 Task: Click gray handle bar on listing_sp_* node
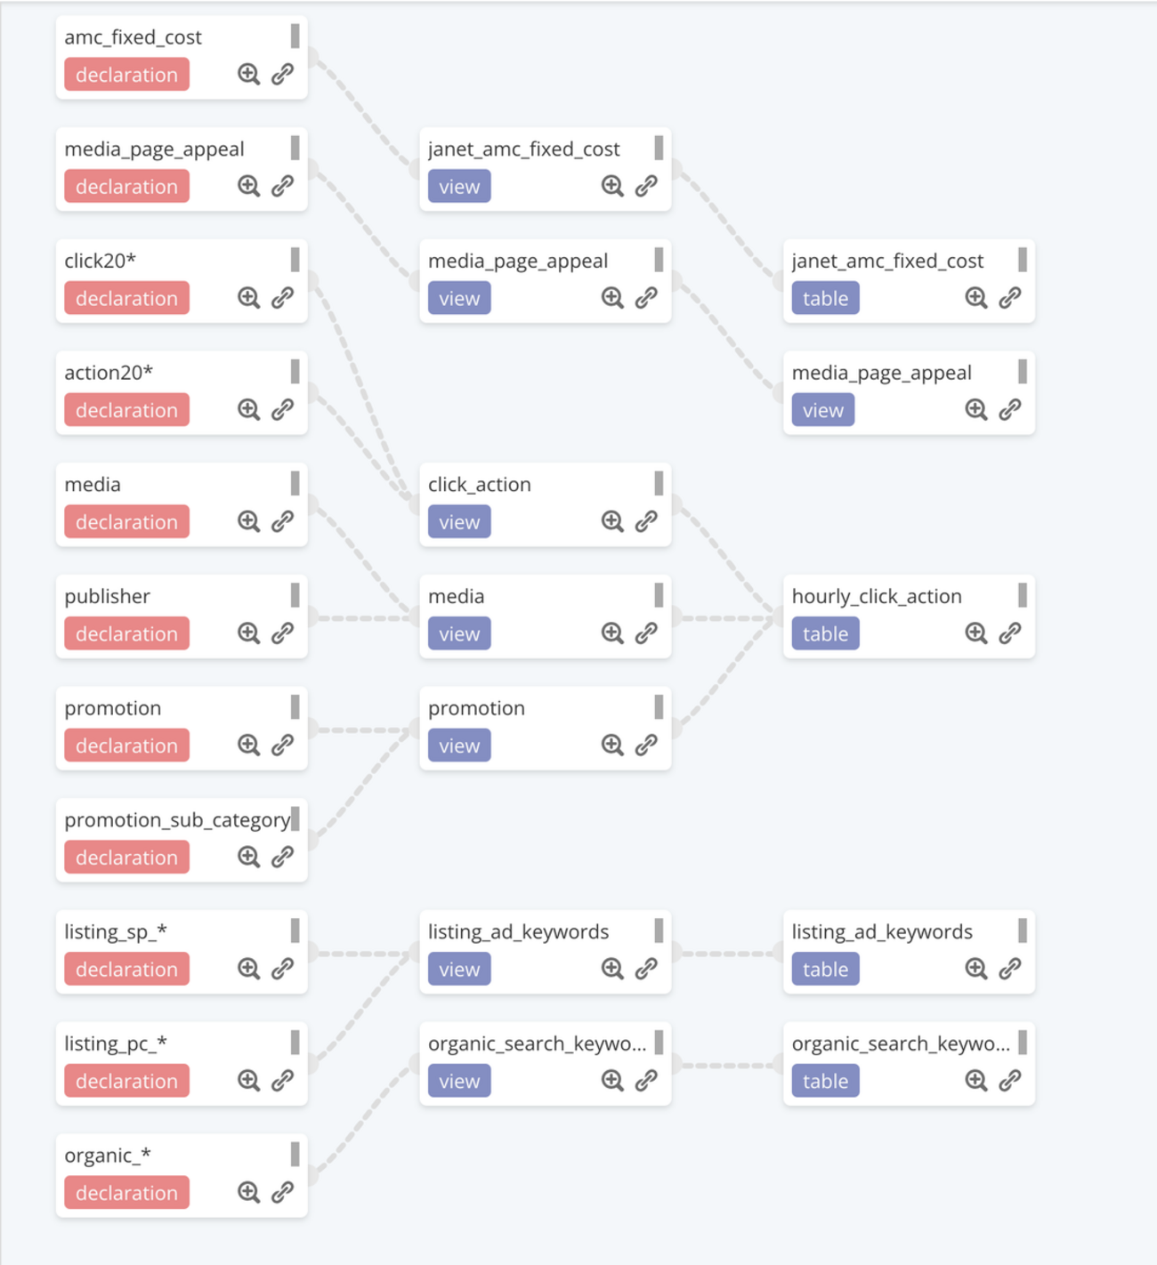click(295, 931)
